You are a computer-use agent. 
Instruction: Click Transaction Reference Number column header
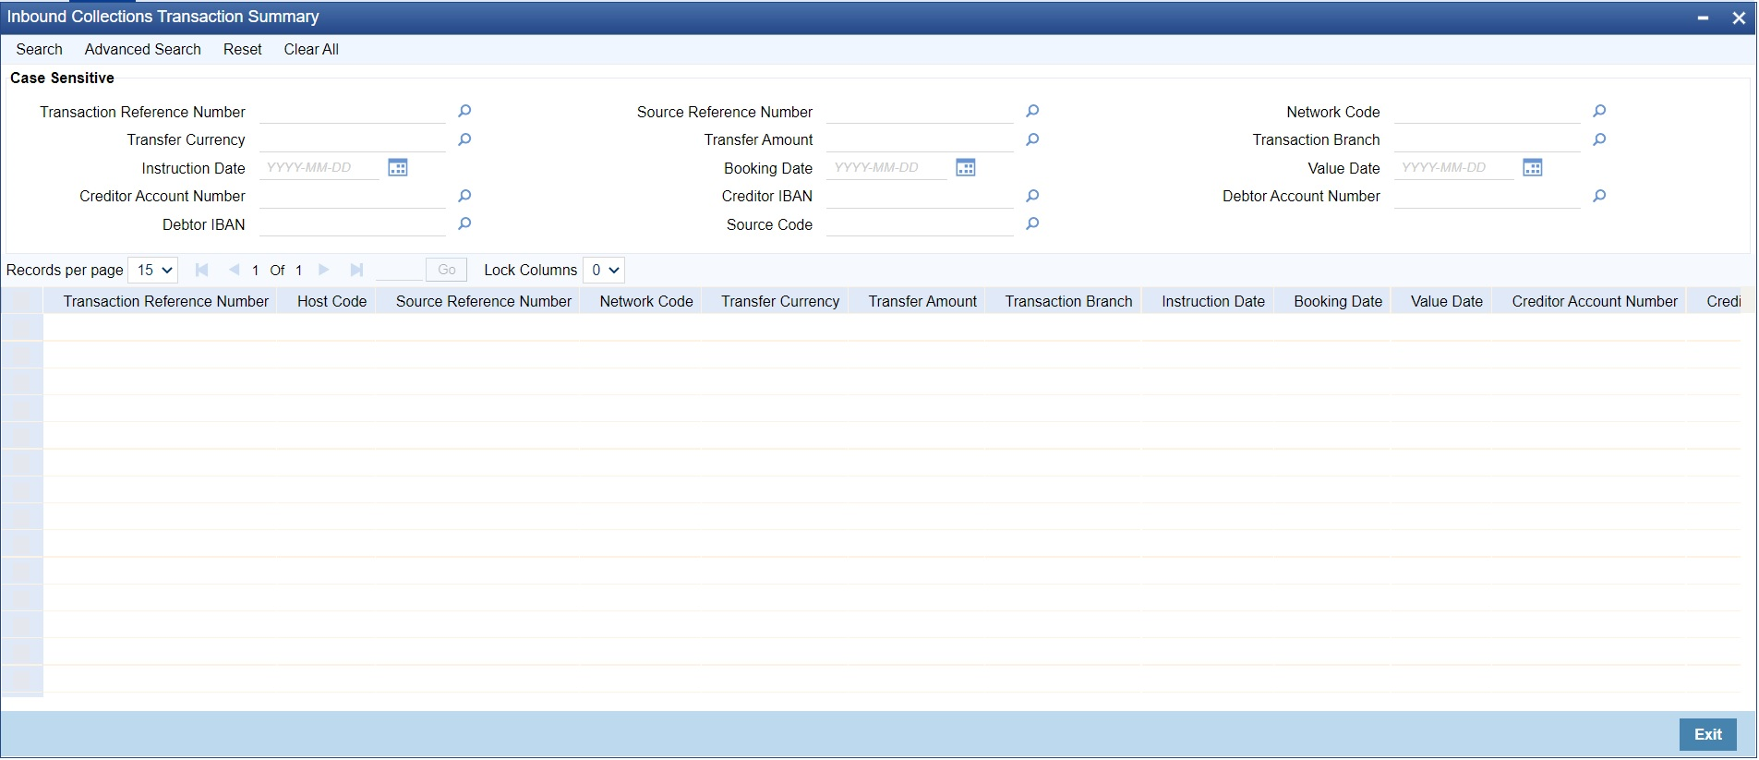tap(166, 301)
